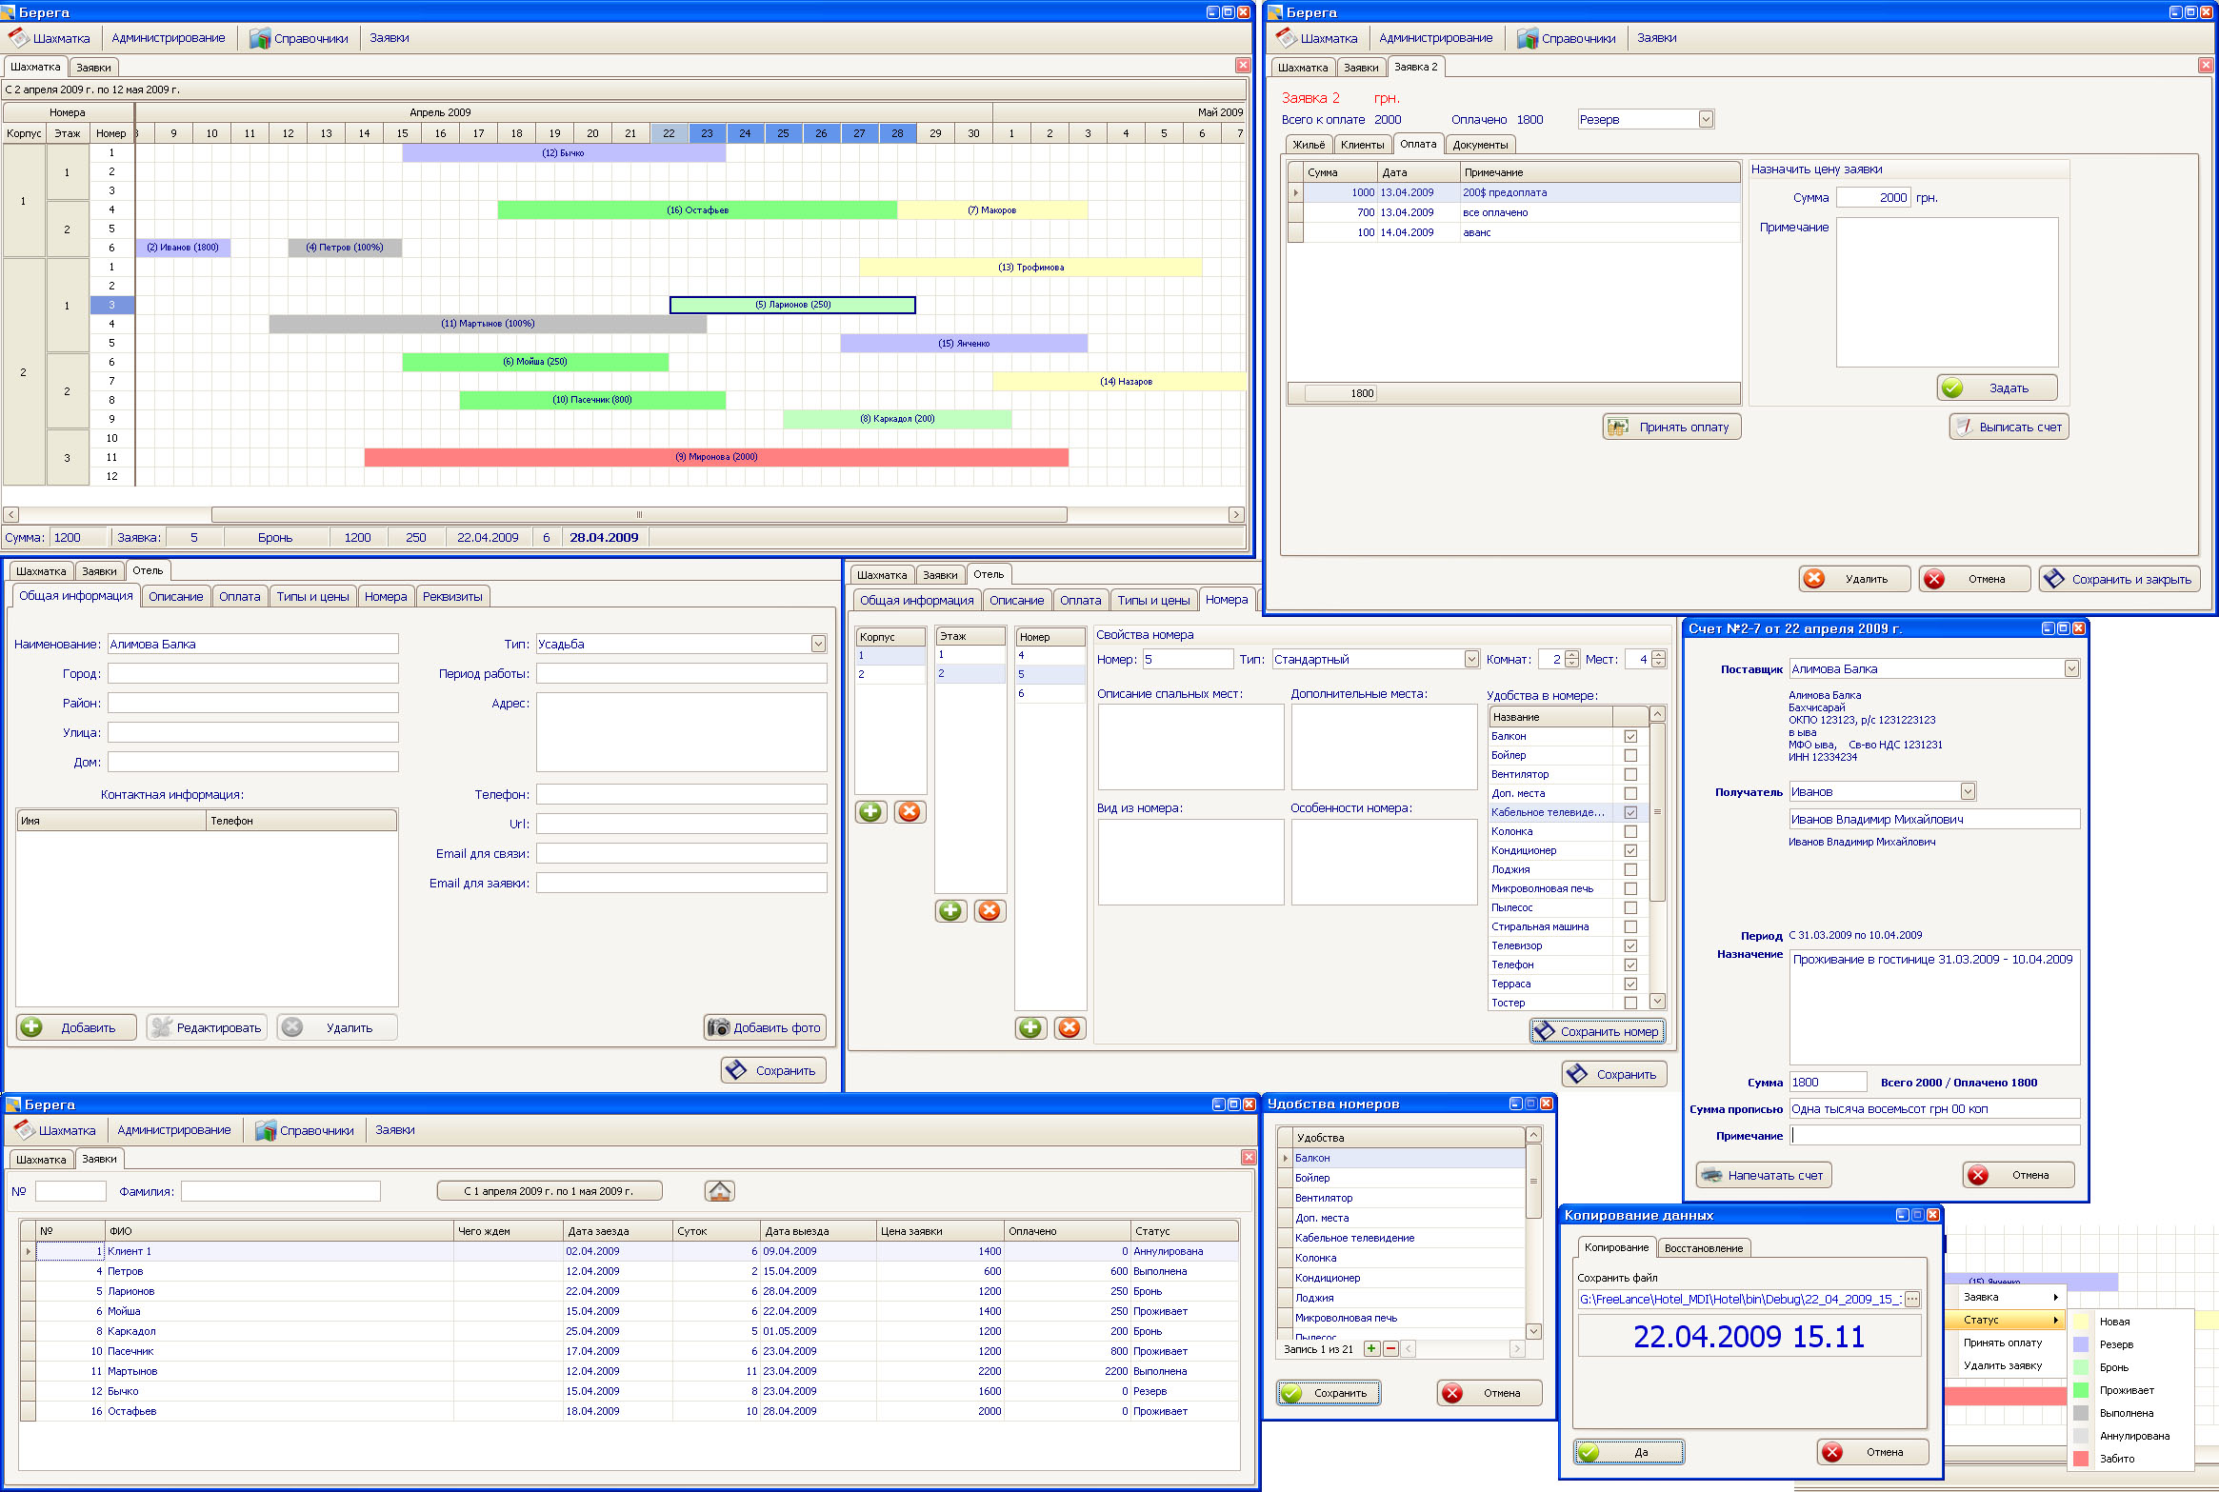Image resolution: width=2219 pixels, height=1492 pixels.
Task: Click red delete icon under Этаж list
Action: 990,911
